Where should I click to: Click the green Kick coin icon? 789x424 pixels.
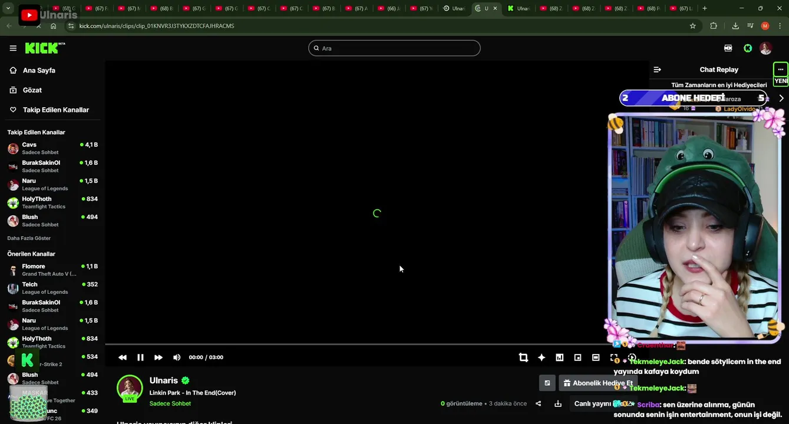pyautogui.click(x=748, y=48)
